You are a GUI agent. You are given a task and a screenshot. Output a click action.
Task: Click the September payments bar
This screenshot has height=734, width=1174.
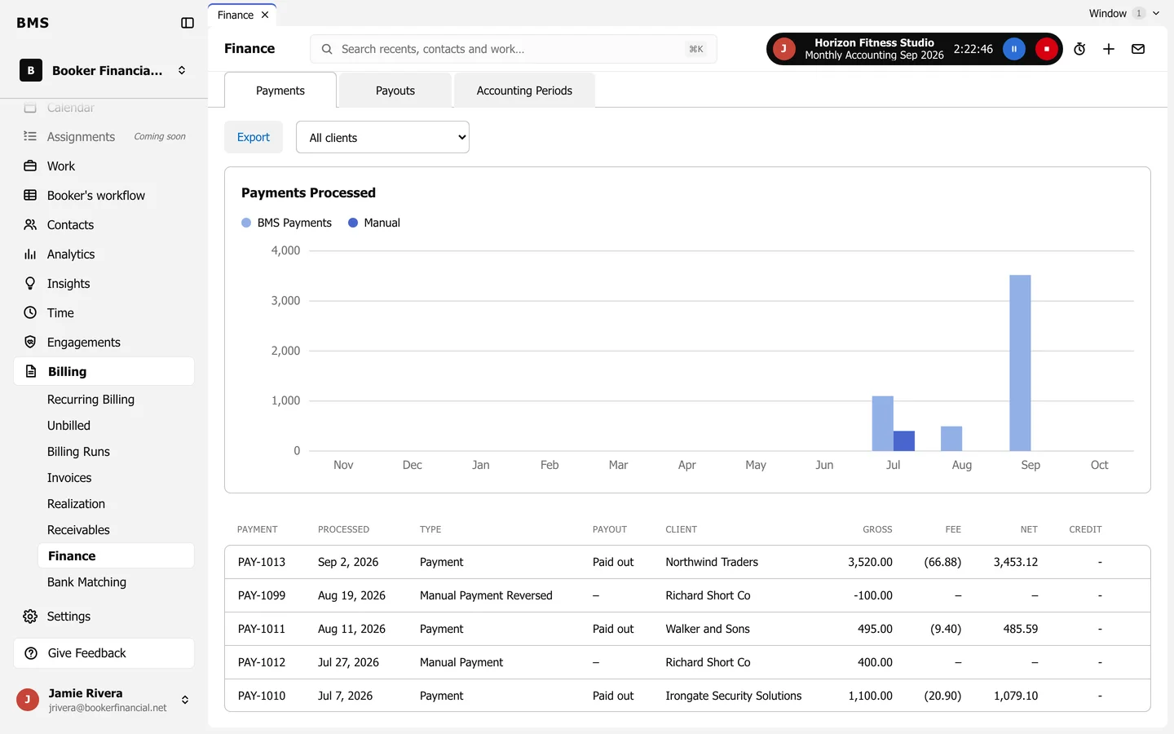[1020, 363]
